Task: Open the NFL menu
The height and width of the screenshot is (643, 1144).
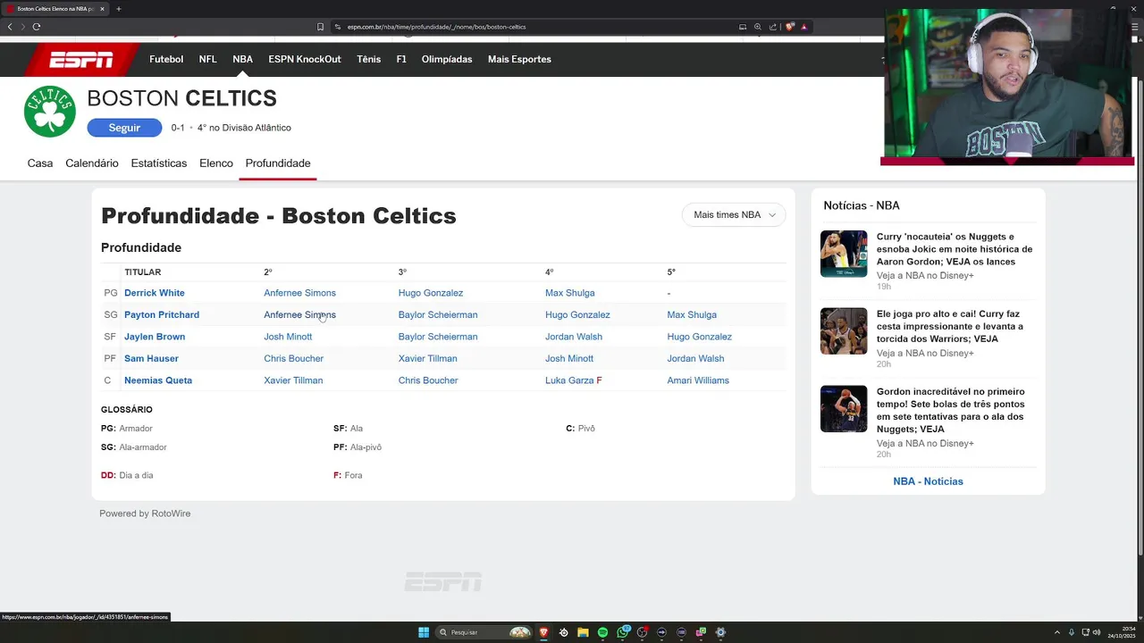Action: pos(207,59)
